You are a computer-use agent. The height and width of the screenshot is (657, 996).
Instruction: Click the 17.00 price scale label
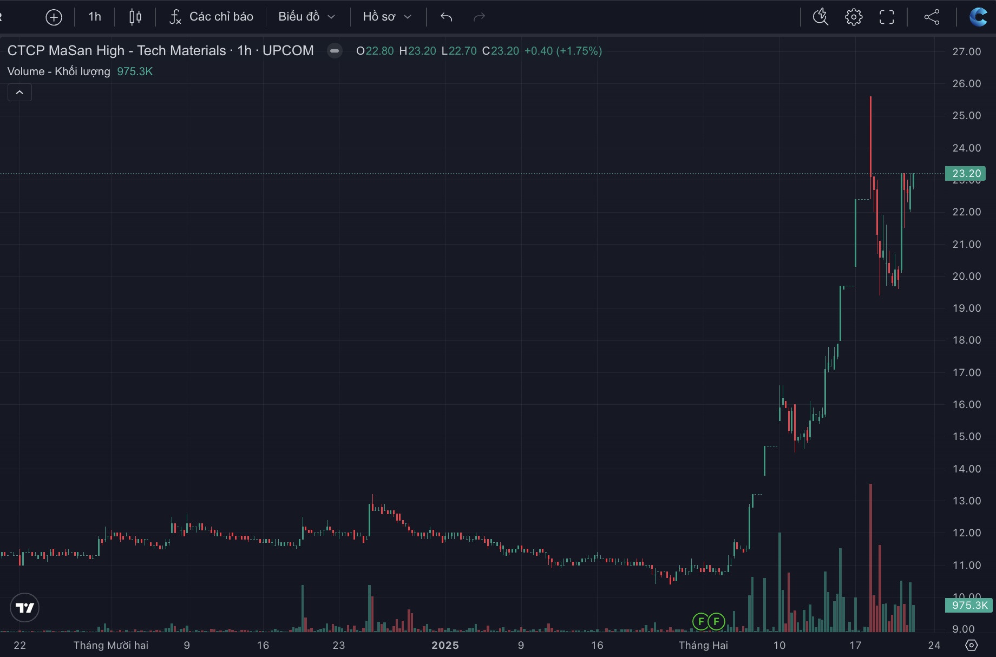[x=967, y=372]
